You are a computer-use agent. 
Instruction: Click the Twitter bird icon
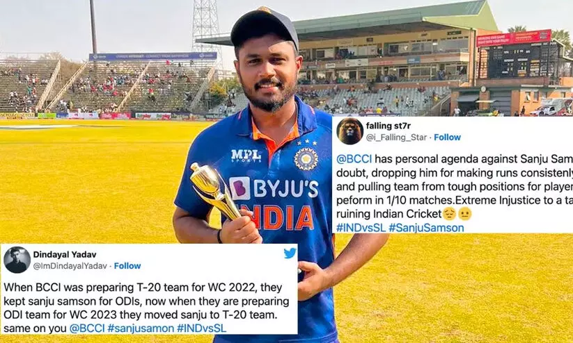(290, 253)
